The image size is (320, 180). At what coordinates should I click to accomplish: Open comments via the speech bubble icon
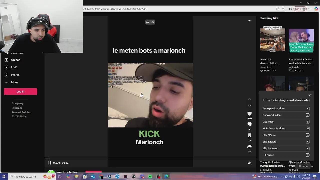click(249, 124)
